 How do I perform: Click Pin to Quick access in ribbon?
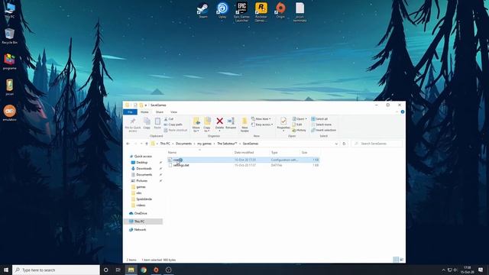click(133, 125)
